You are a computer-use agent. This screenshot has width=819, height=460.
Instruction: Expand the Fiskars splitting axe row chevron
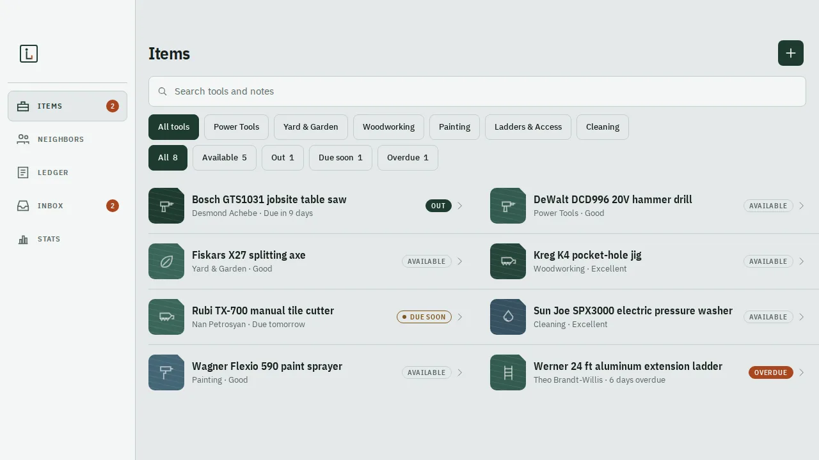(x=460, y=261)
